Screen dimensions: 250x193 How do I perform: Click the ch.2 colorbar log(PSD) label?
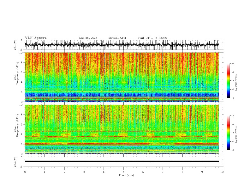coord(236,134)
